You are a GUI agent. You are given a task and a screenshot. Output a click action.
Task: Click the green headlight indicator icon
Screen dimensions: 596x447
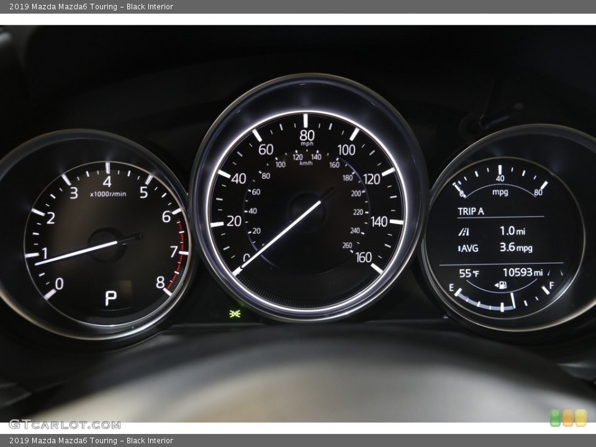click(236, 314)
